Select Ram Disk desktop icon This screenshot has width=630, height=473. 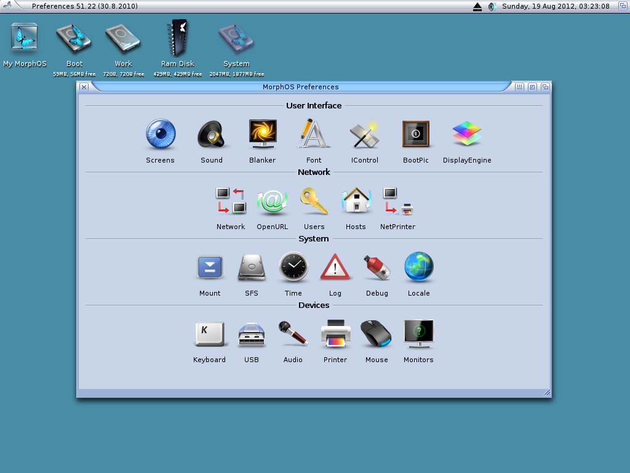coord(178,38)
